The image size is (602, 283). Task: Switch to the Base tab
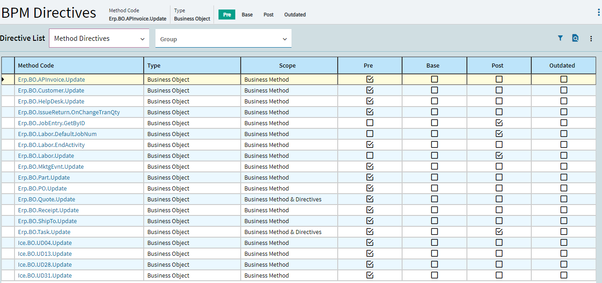click(247, 15)
